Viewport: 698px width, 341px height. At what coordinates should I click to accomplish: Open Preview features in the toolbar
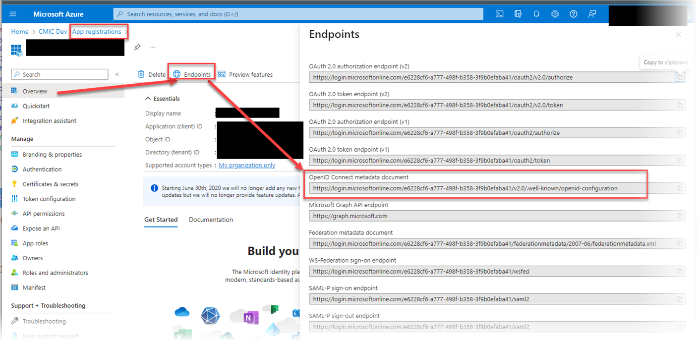click(x=245, y=74)
